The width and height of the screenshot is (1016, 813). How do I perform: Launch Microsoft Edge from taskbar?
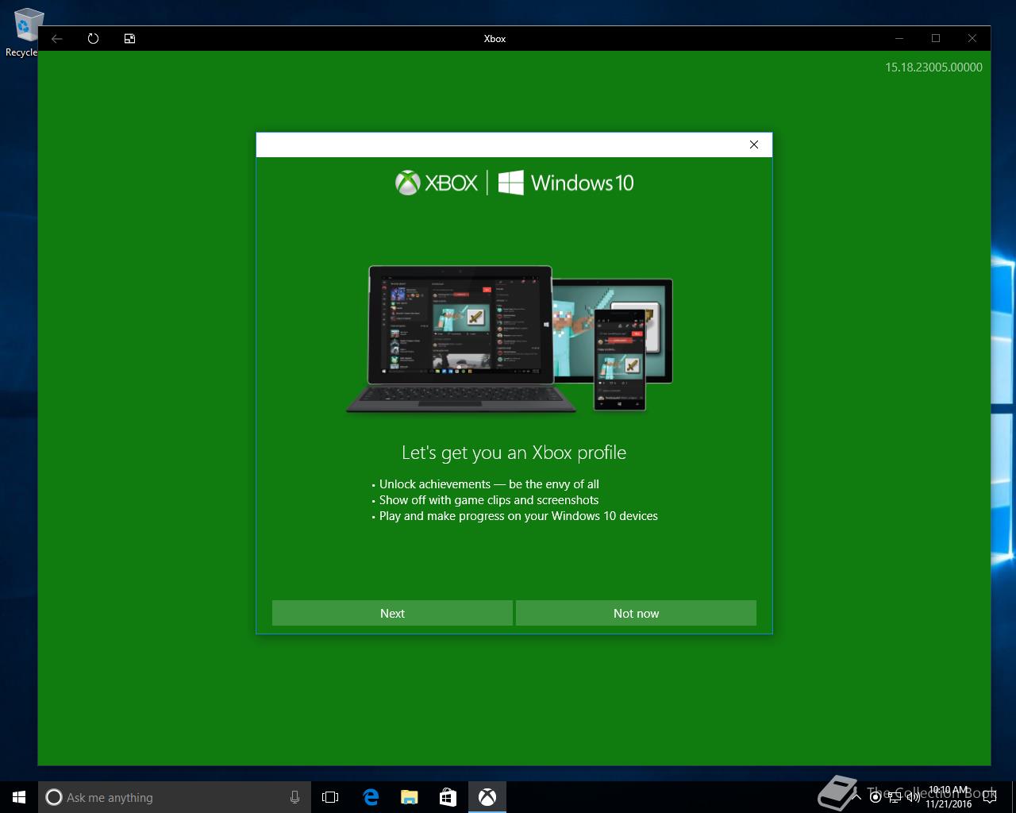(370, 797)
